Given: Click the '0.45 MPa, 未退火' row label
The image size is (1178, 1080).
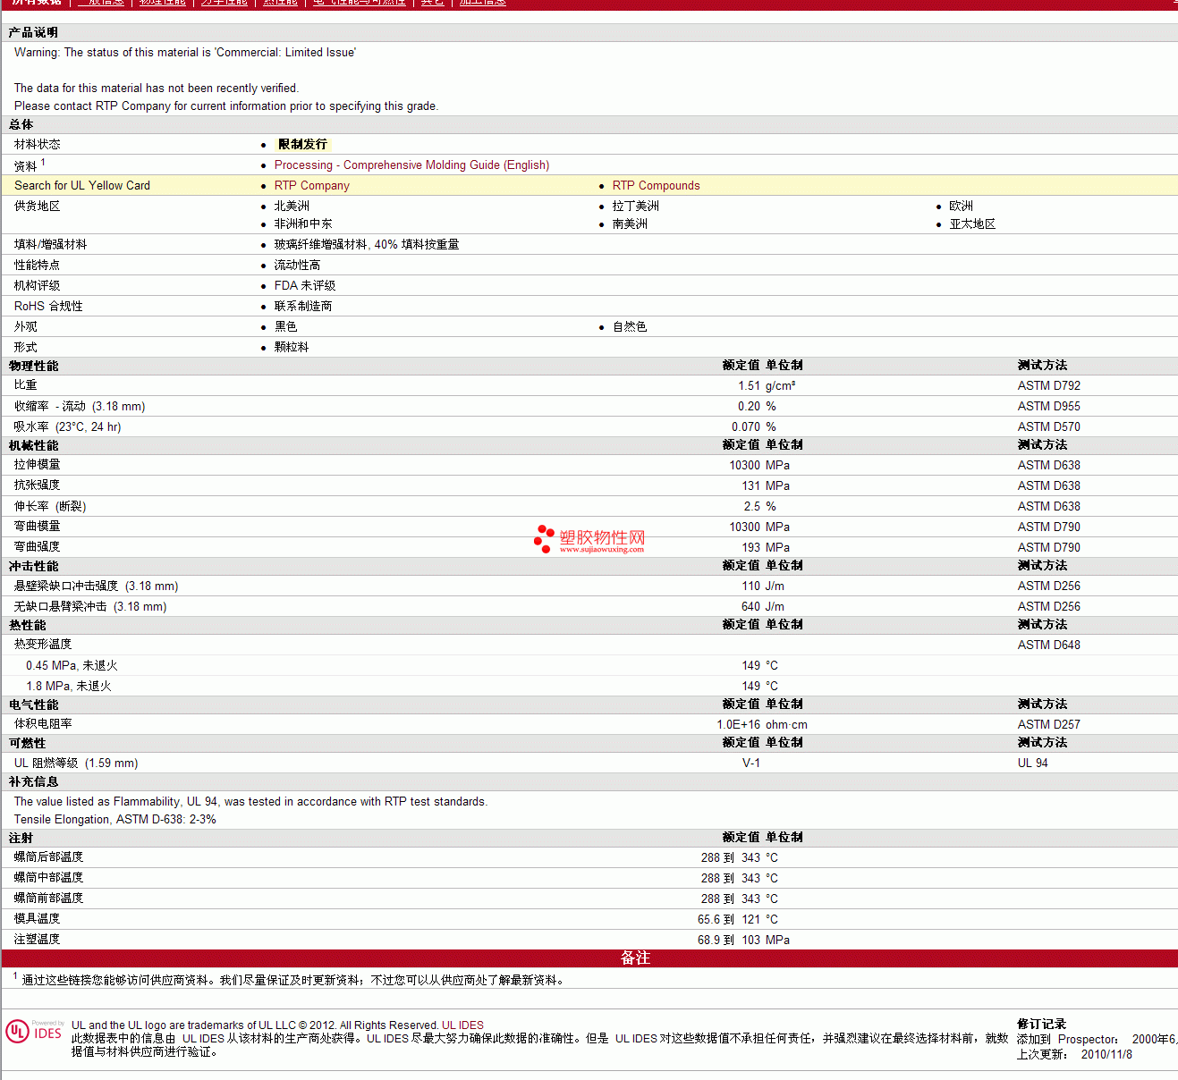Looking at the screenshot, I should point(72,665).
